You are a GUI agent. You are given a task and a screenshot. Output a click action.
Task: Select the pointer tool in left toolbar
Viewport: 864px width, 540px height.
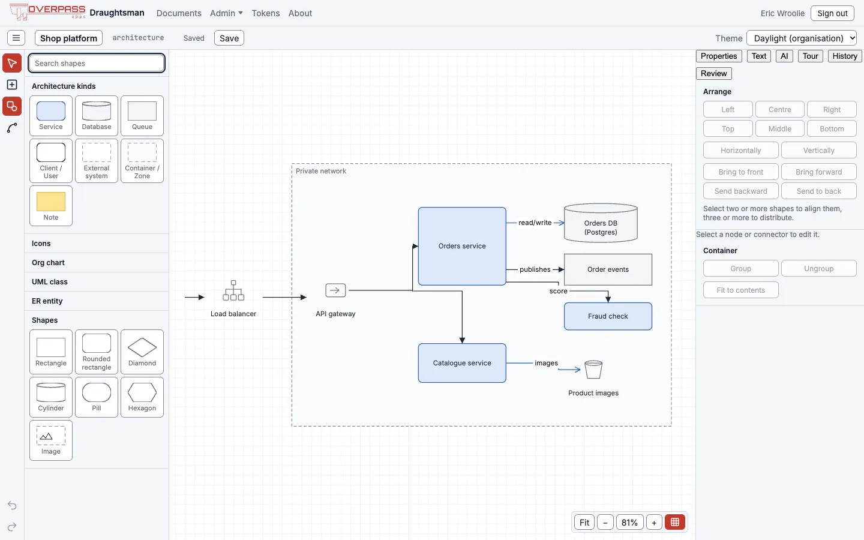[x=12, y=63]
